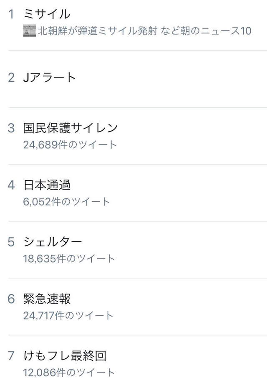Open the ミサイル trend
The image size is (267, 385).
pos(47,14)
